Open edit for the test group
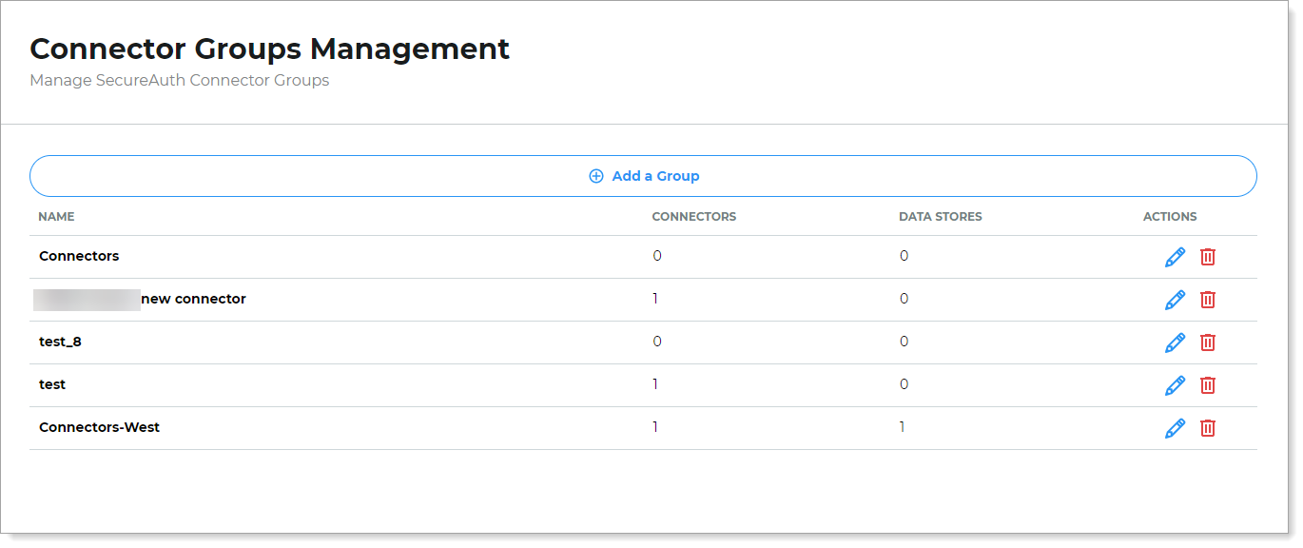This screenshot has height=548, width=1303. pos(1175,385)
